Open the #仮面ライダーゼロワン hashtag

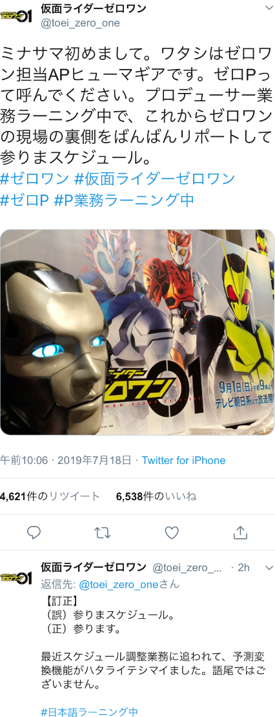pos(154,178)
